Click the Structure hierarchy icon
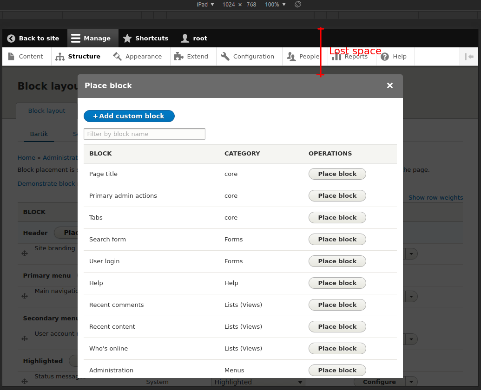This screenshot has height=390, width=481. pos(60,57)
